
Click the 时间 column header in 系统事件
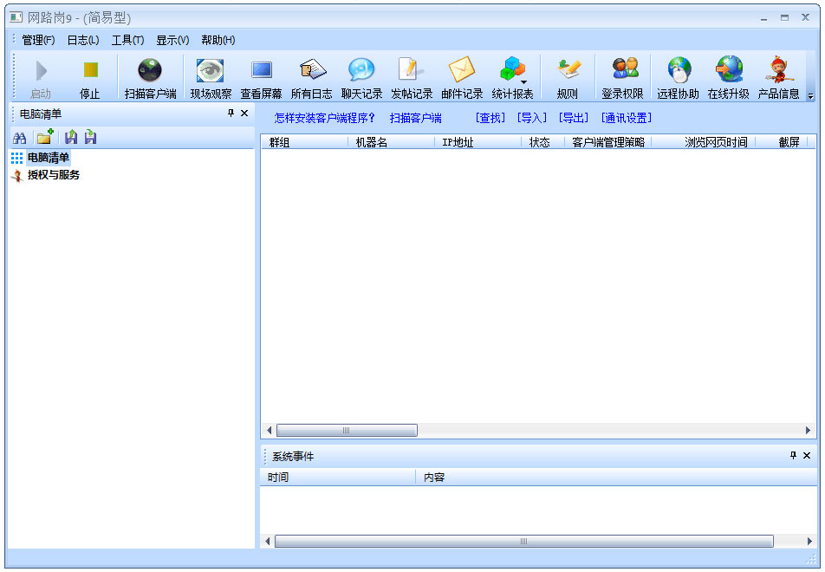337,478
